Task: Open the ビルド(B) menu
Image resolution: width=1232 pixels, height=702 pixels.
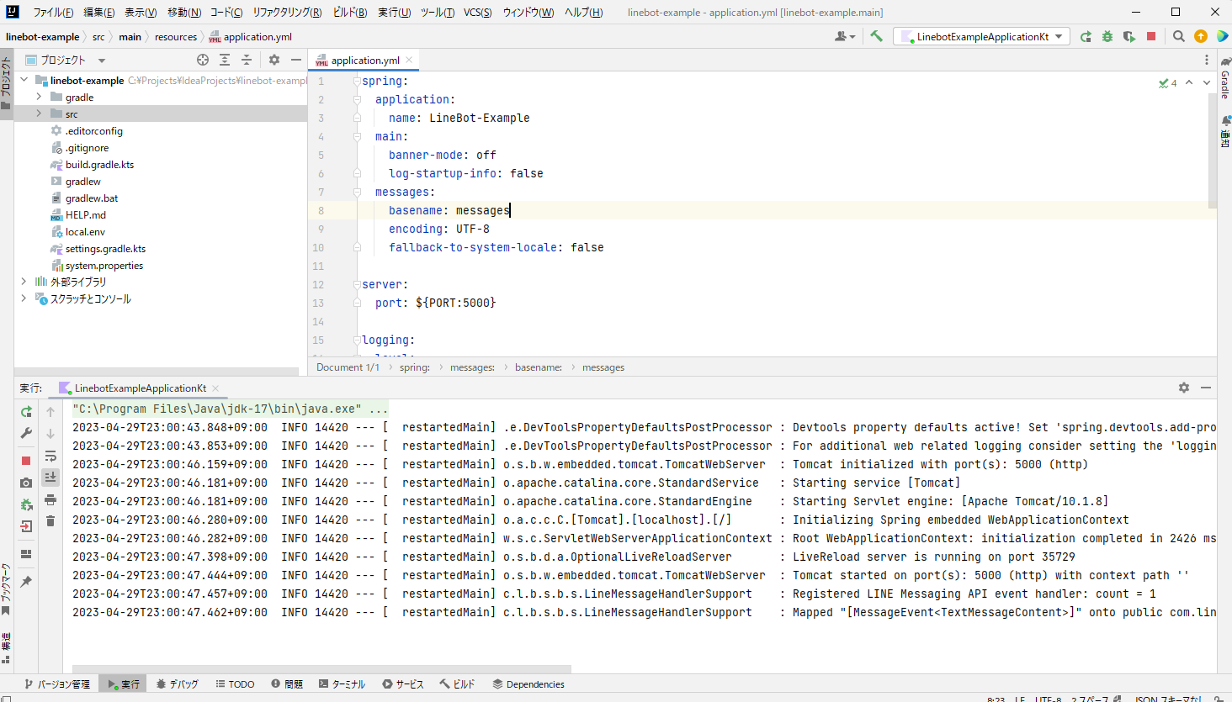Action: (x=350, y=13)
